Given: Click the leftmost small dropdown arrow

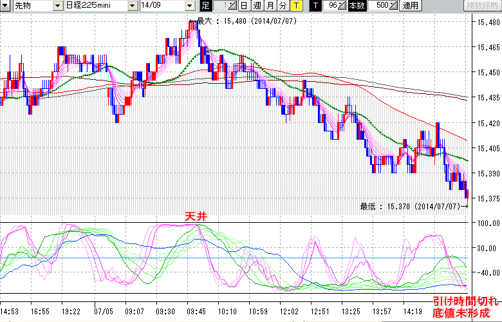Looking at the screenshot, I should tap(6, 6).
